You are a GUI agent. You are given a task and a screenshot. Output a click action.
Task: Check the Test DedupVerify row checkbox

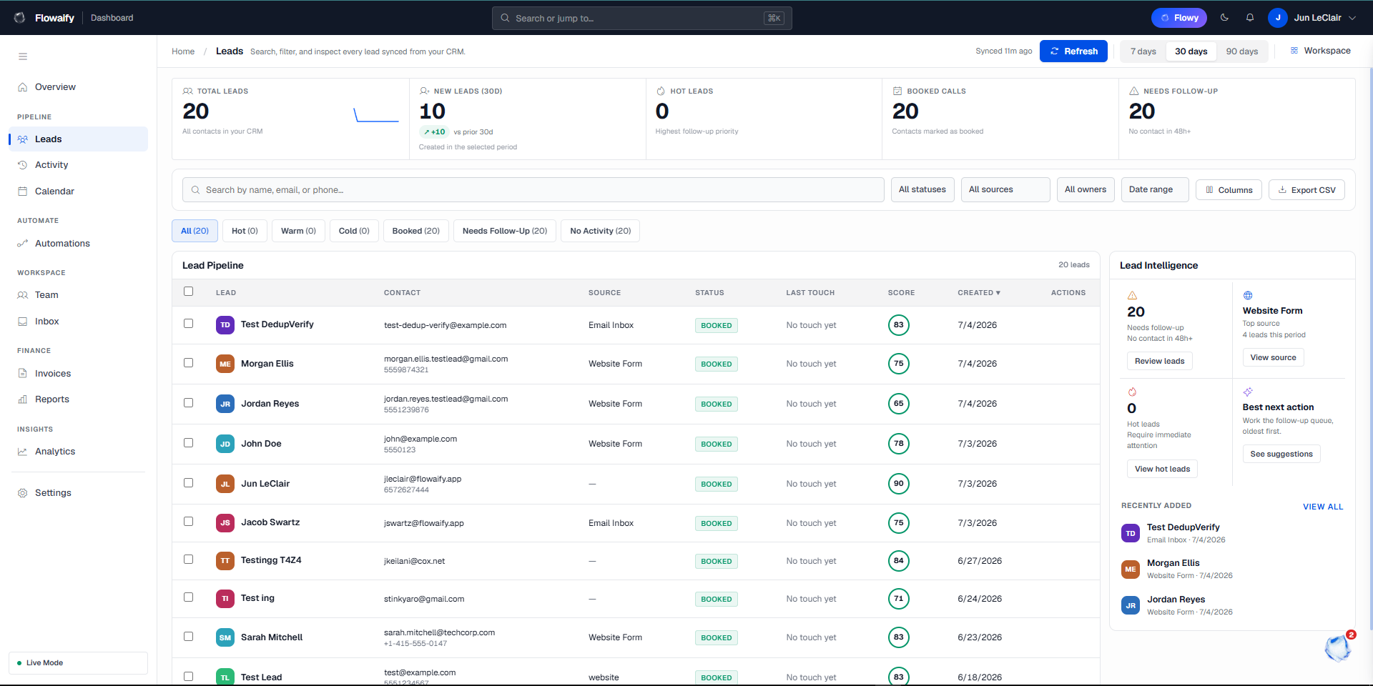(189, 324)
